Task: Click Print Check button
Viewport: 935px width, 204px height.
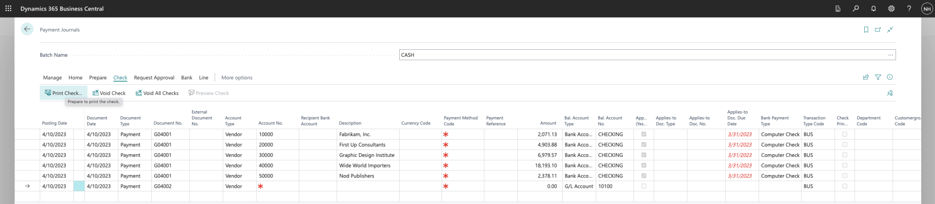Action: 63,93
